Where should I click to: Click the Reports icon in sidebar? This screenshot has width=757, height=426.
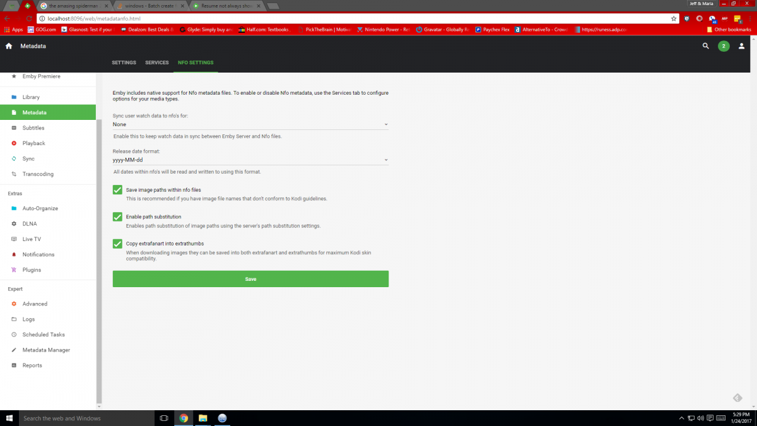point(14,365)
